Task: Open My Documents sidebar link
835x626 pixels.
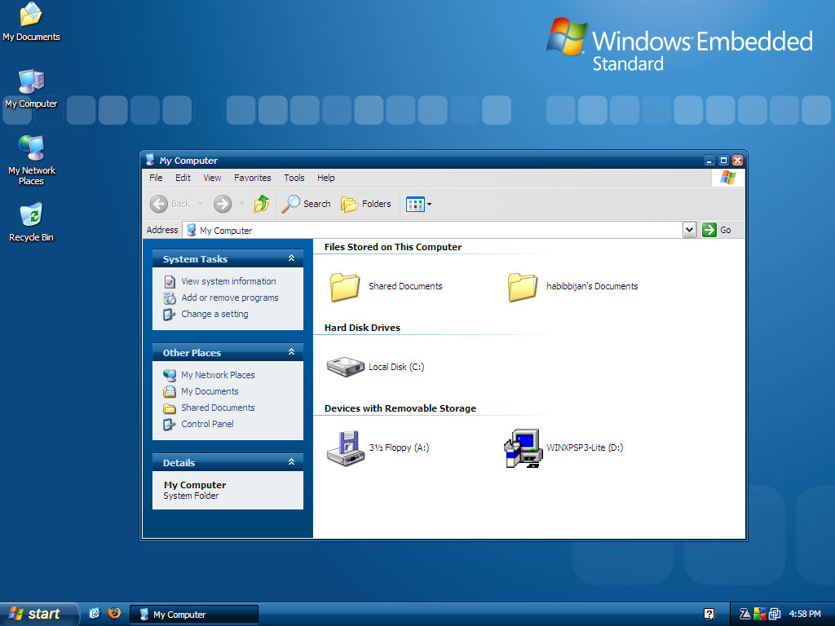Action: [210, 391]
